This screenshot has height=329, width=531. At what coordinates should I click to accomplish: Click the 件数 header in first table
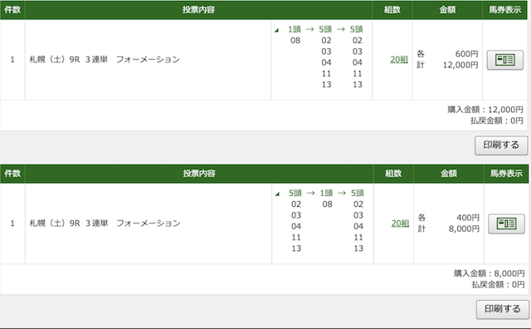[12, 10]
